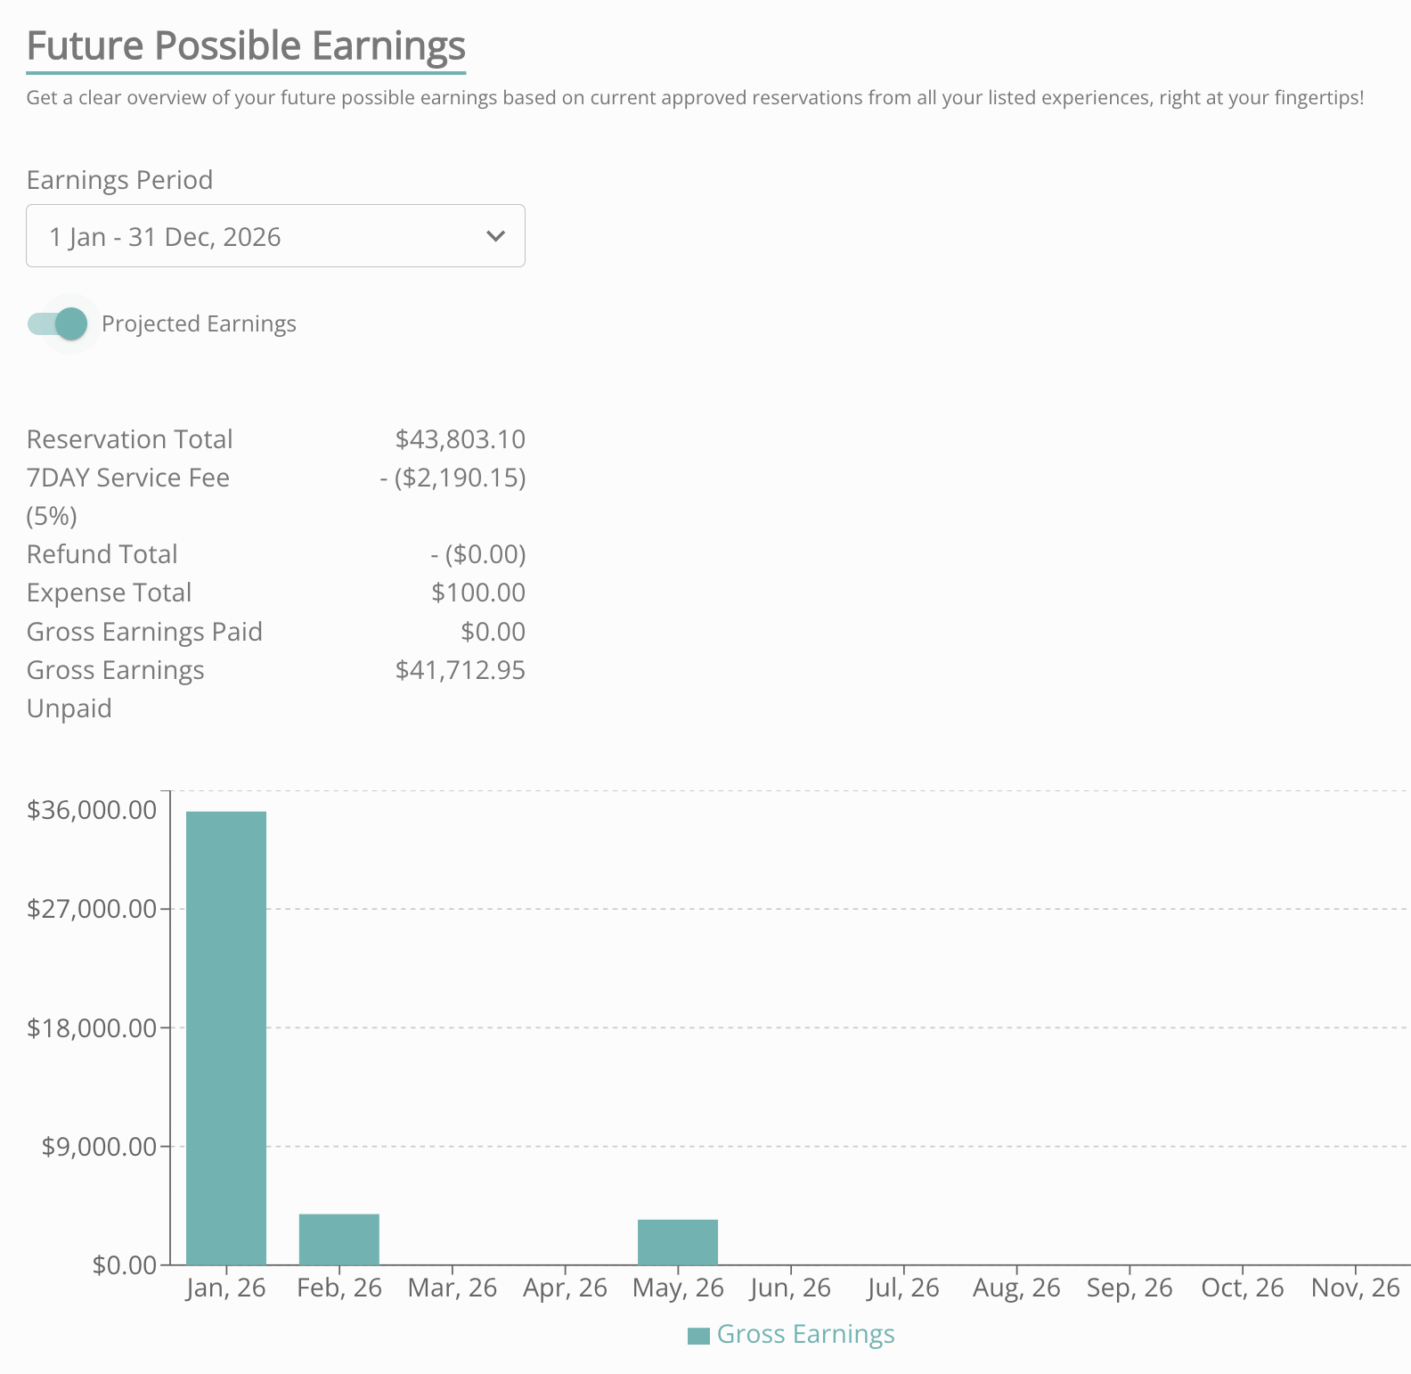Viewport: 1411px width, 1374px height.
Task: Click the Gross Earnings legend label
Action: [x=805, y=1334]
